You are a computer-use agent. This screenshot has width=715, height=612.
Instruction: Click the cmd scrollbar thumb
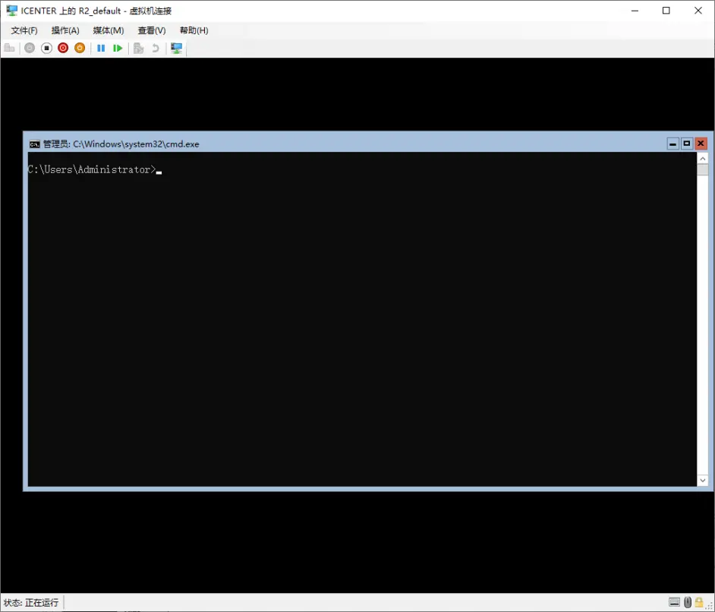703,169
